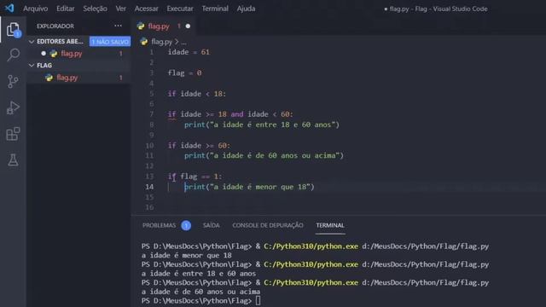546x307 pixels.
Task: Click print menor que 18 line
Action: point(249,187)
